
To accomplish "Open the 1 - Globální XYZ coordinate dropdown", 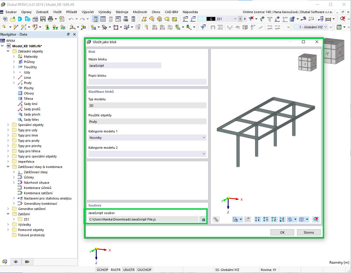I will coord(325,27).
